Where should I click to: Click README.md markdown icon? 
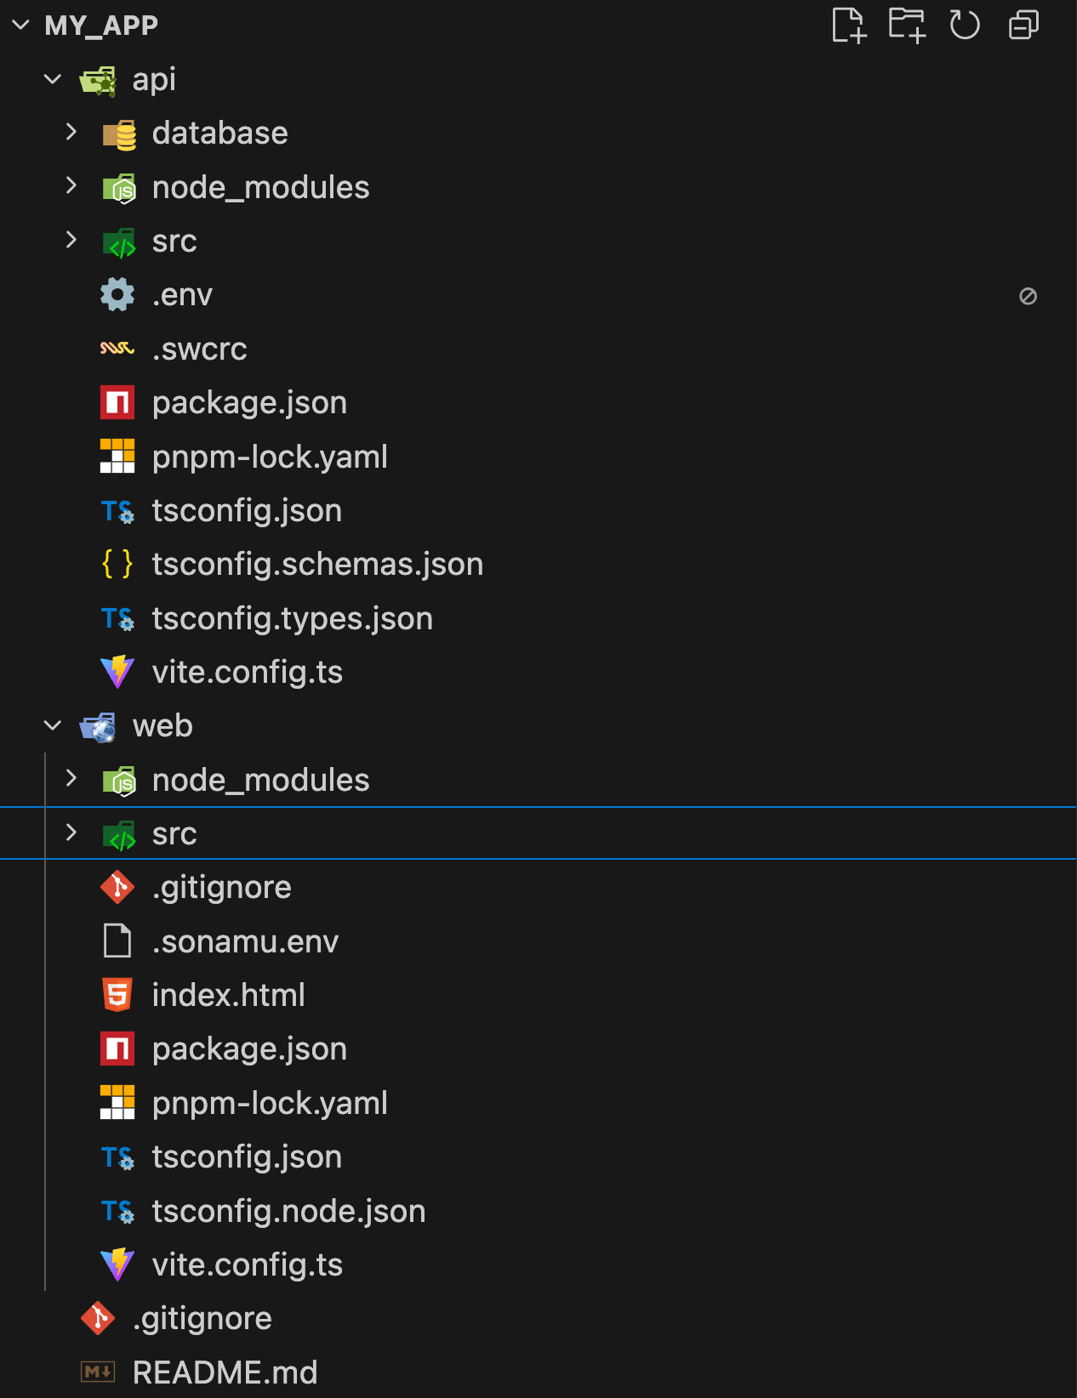tap(98, 1372)
